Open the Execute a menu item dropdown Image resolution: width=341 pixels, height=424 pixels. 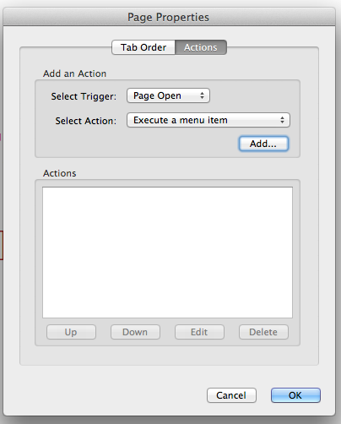tap(208, 120)
